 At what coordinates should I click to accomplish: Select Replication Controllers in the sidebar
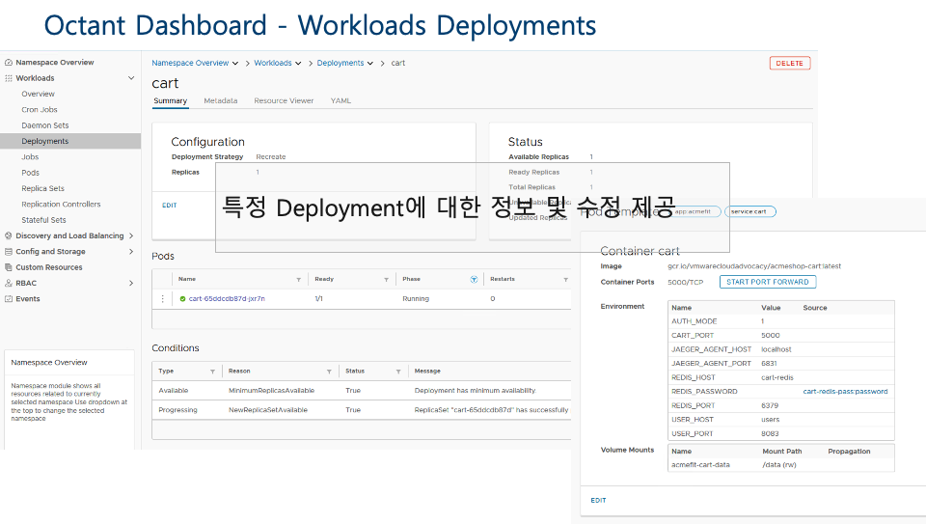(x=61, y=205)
